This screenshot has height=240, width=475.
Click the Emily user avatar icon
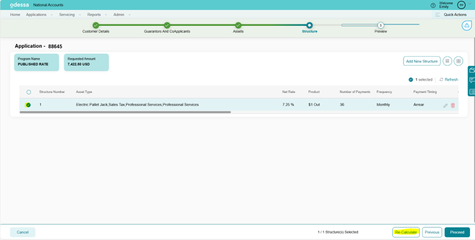point(461,5)
